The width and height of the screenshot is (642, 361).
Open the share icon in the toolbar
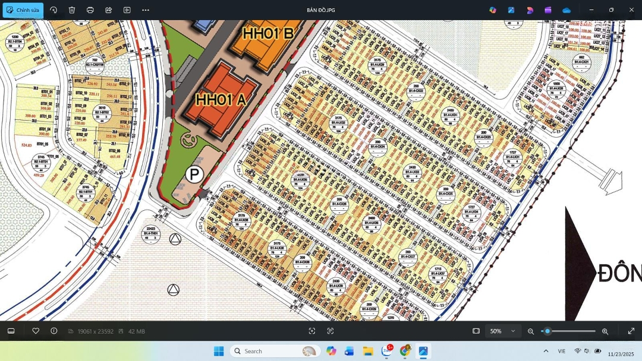[x=109, y=10]
